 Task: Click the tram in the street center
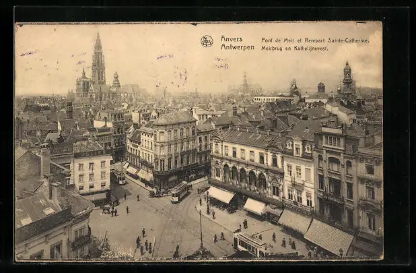[x=180, y=191]
